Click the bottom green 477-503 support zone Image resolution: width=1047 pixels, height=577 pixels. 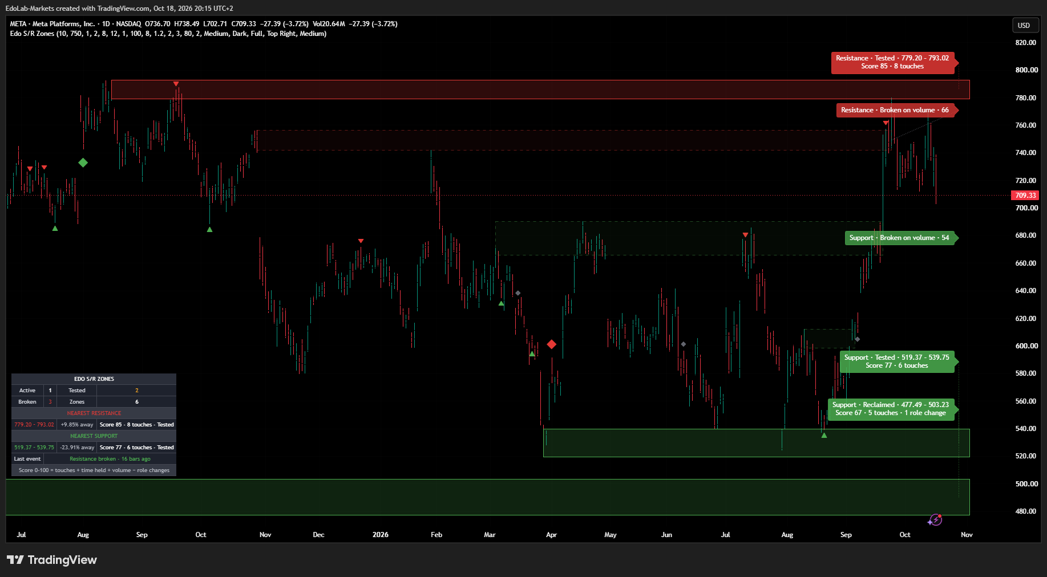[488, 497]
